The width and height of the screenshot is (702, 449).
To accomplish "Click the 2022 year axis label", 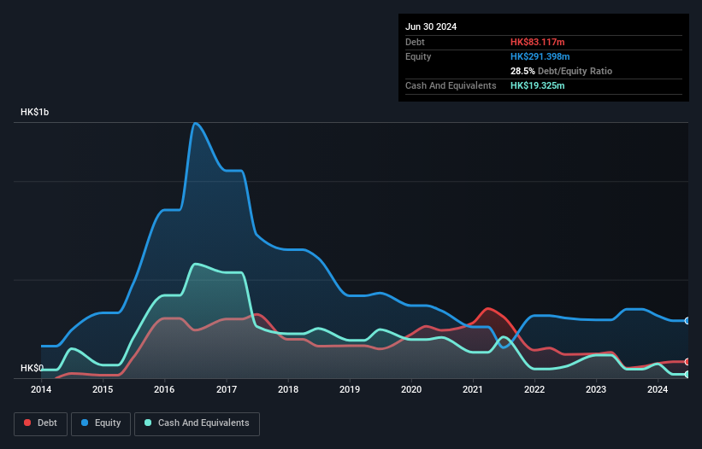I will (534, 389).
